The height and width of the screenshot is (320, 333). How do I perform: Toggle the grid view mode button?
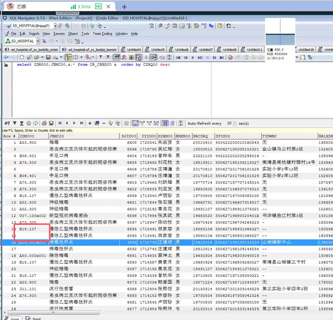point(165,123)
